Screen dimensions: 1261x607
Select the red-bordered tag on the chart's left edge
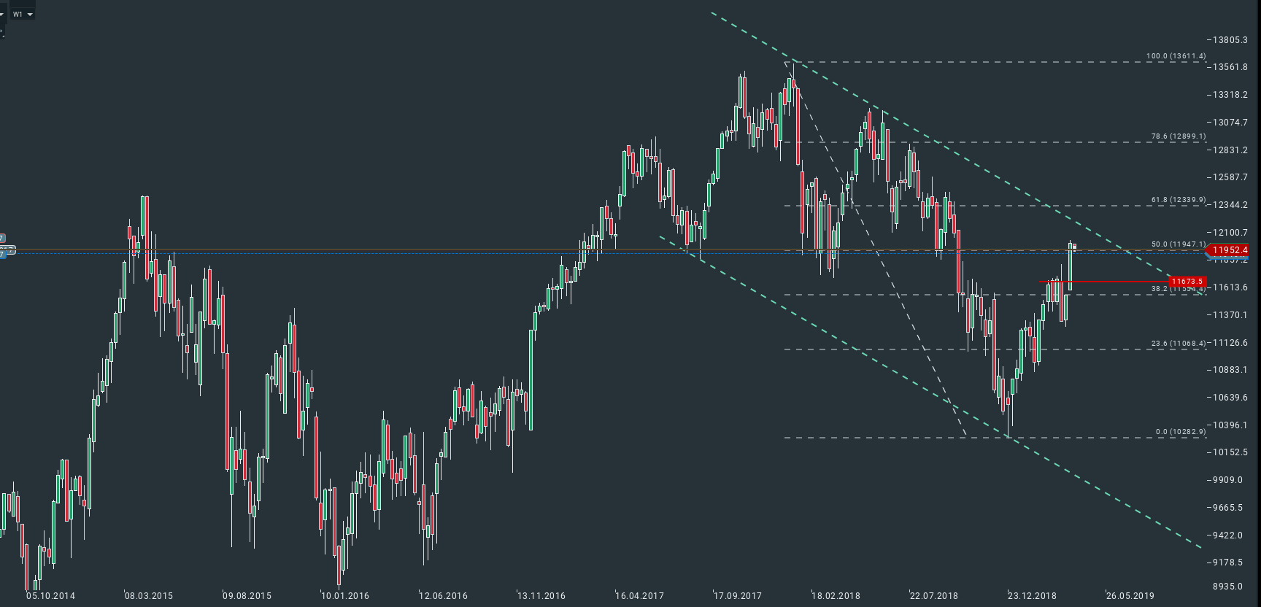pyautogui.click(x=2, y=239)
